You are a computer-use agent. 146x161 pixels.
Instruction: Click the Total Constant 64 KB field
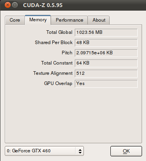(x=106, y=63)
